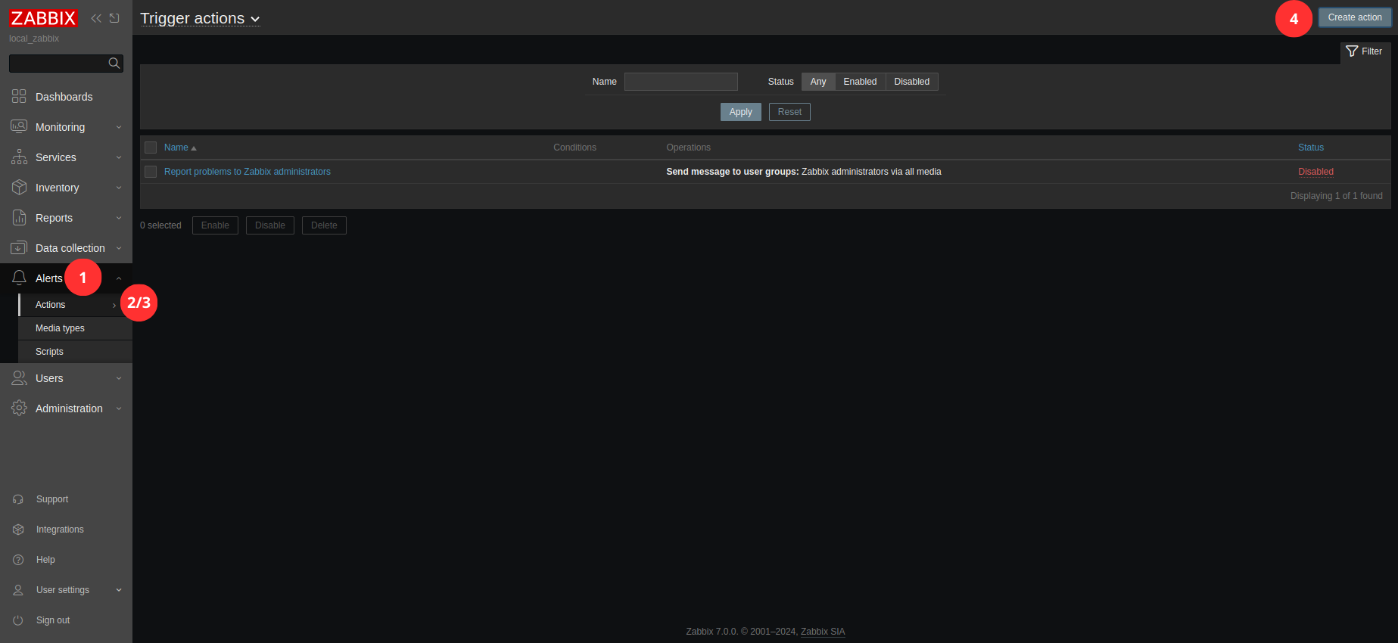Open the Help menu entry
Screen dimensions: 1398x643
(x=66, y=560)
